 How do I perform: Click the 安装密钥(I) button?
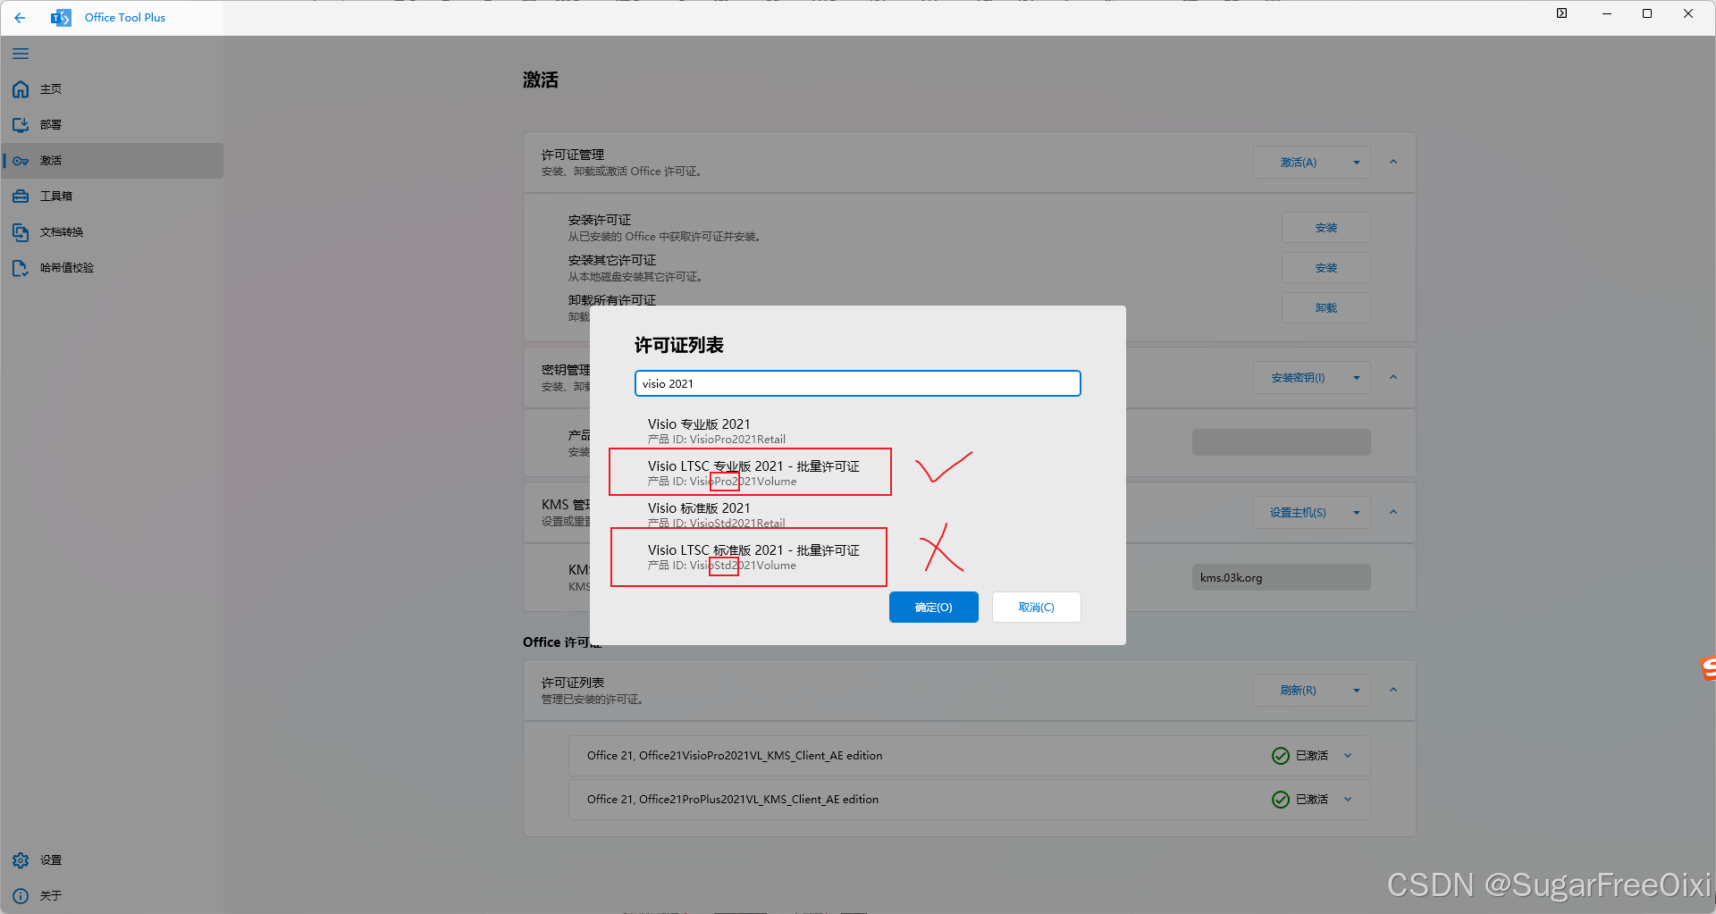tap(1298, 378)
